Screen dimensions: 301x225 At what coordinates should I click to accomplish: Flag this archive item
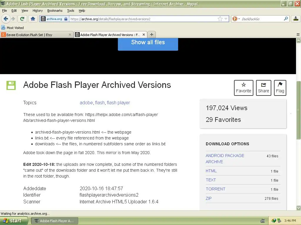pyautogui.click(x=280, y=88)
